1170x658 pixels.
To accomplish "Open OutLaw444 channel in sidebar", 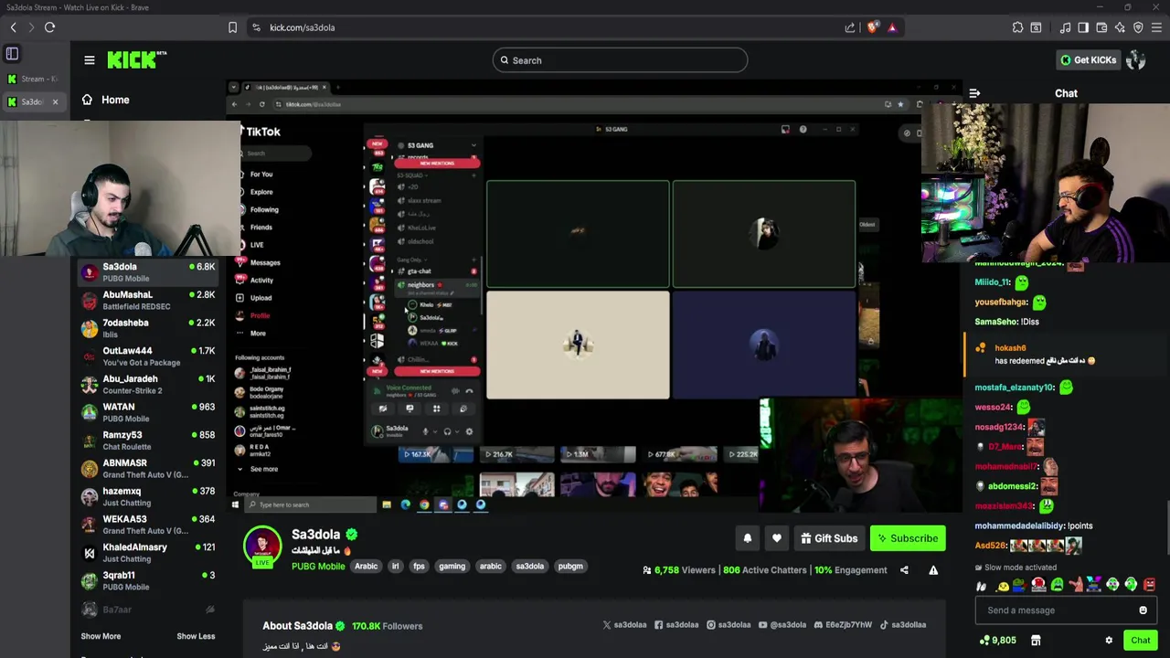I will [x=148, y=356].
